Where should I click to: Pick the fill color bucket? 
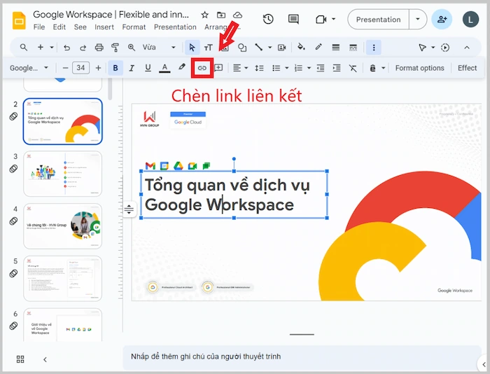pyautogui.click(x=301, y=47)
